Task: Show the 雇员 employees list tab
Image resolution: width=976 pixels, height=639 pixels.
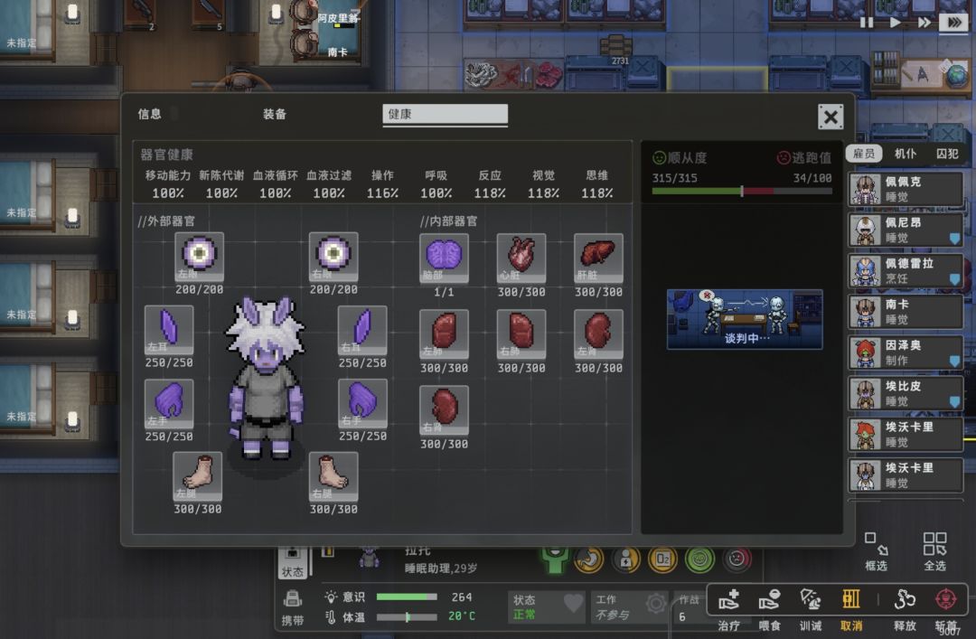Action: point(864,154)
